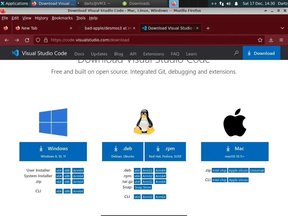The image size is (288, 216).
Task: Open the File menu
Action: click(5, 18)
